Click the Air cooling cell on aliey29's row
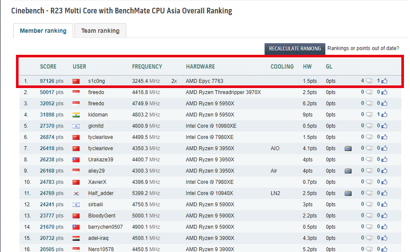The width and height of the screenshot is (410, 252). tap(274, 171)
